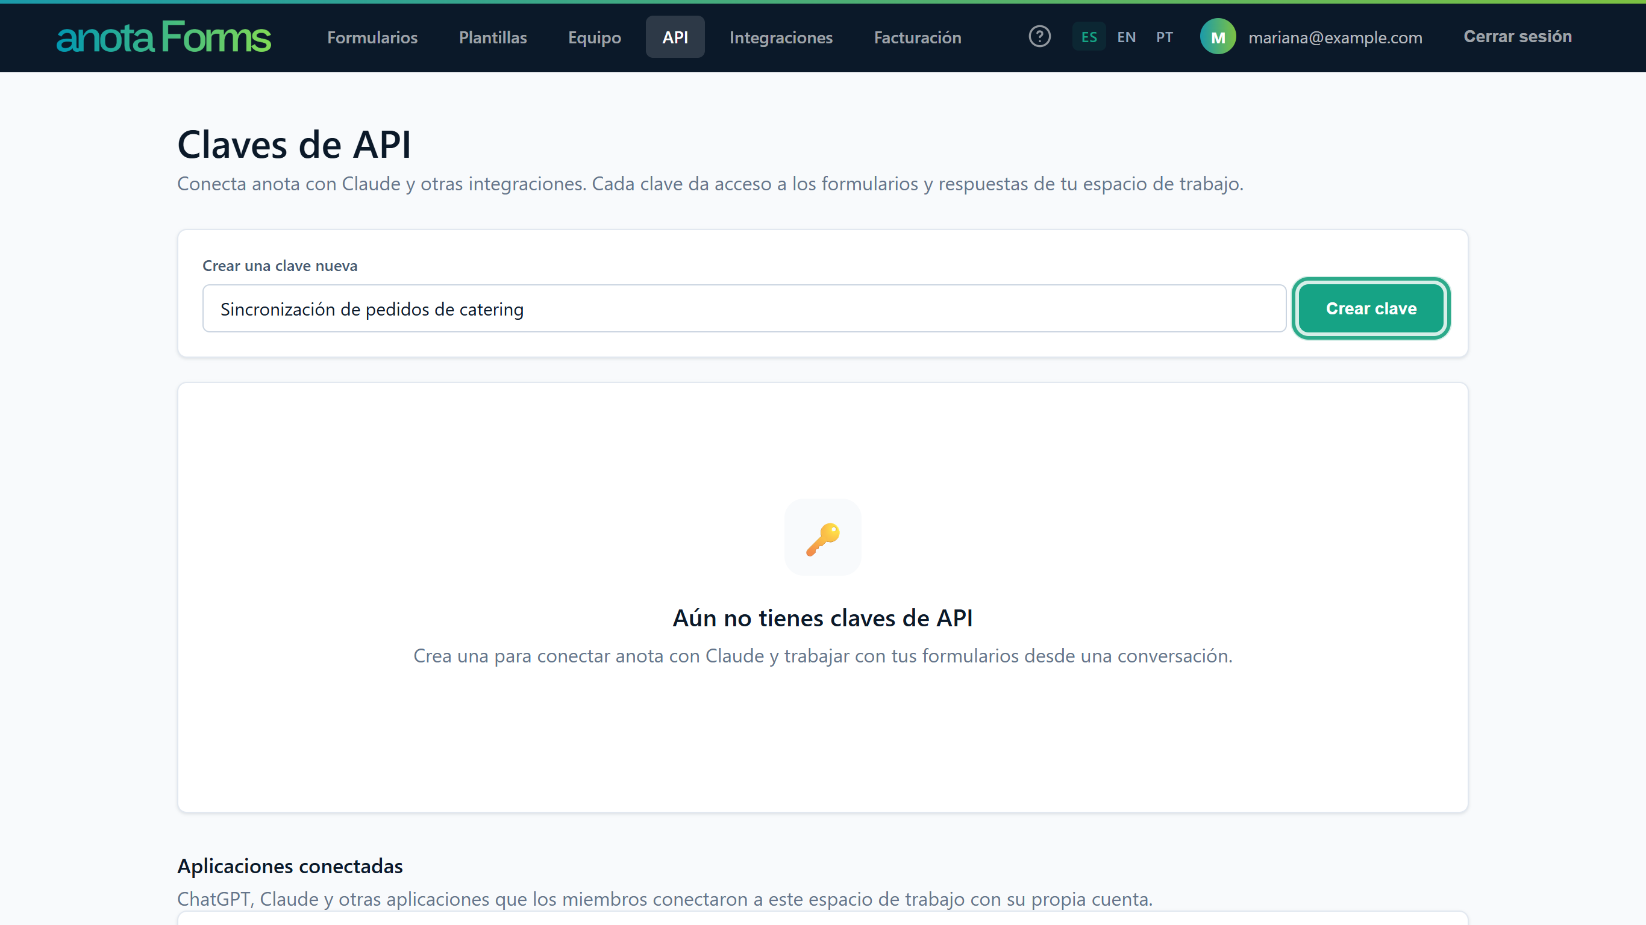Click the 'Claves de API' heading
1646x925 pixels.
[x=294, y=145]
